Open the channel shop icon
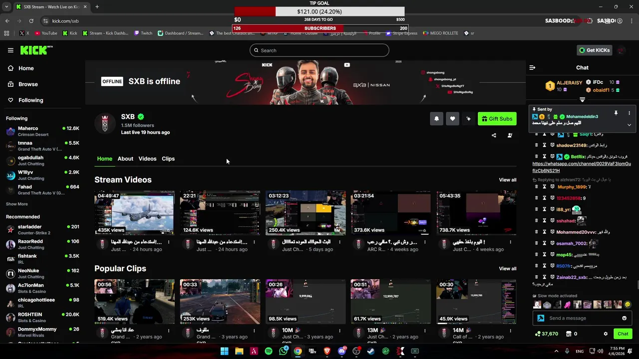The height and width of the screenshot is (359, 639). pos(568,334)
